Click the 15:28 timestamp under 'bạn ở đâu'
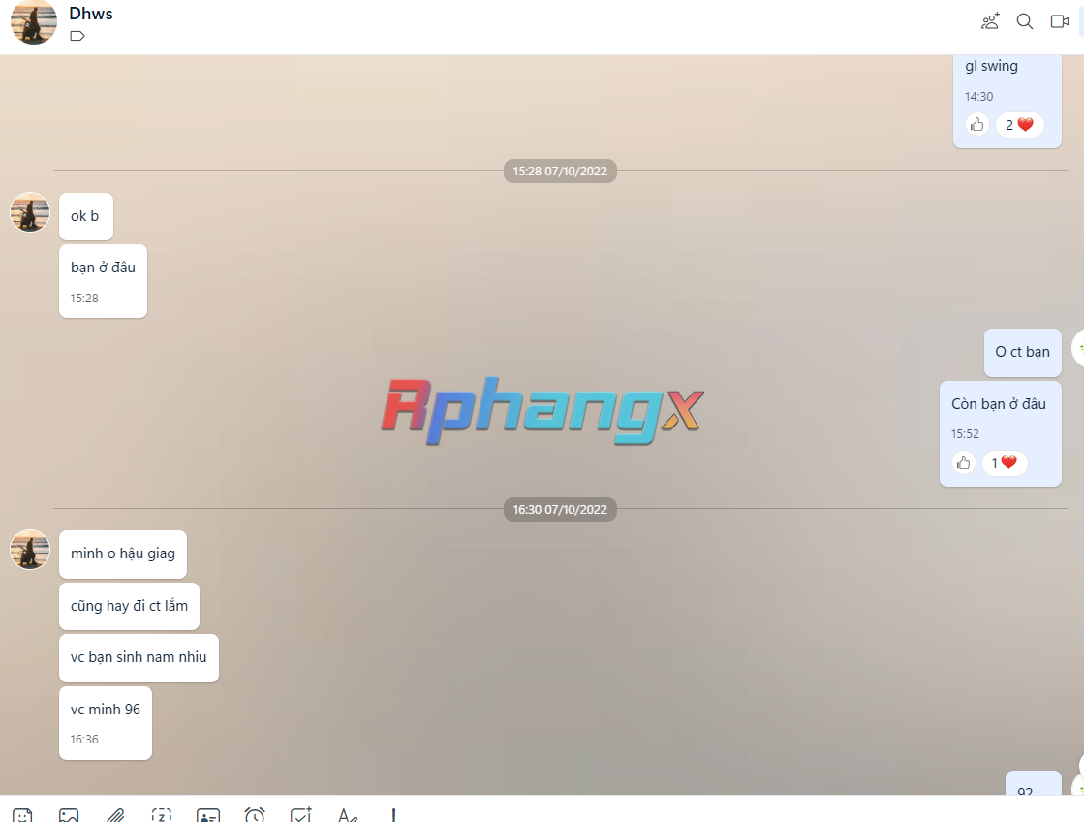Image resolution: width=1084 pixels, height=822 pixels. click(84, 299)
